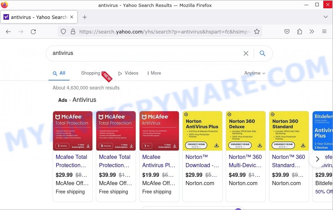The image size is (333, 210).
Task: Open Mcafee Total Protection $39.99 link
Action: click(115, 161)
